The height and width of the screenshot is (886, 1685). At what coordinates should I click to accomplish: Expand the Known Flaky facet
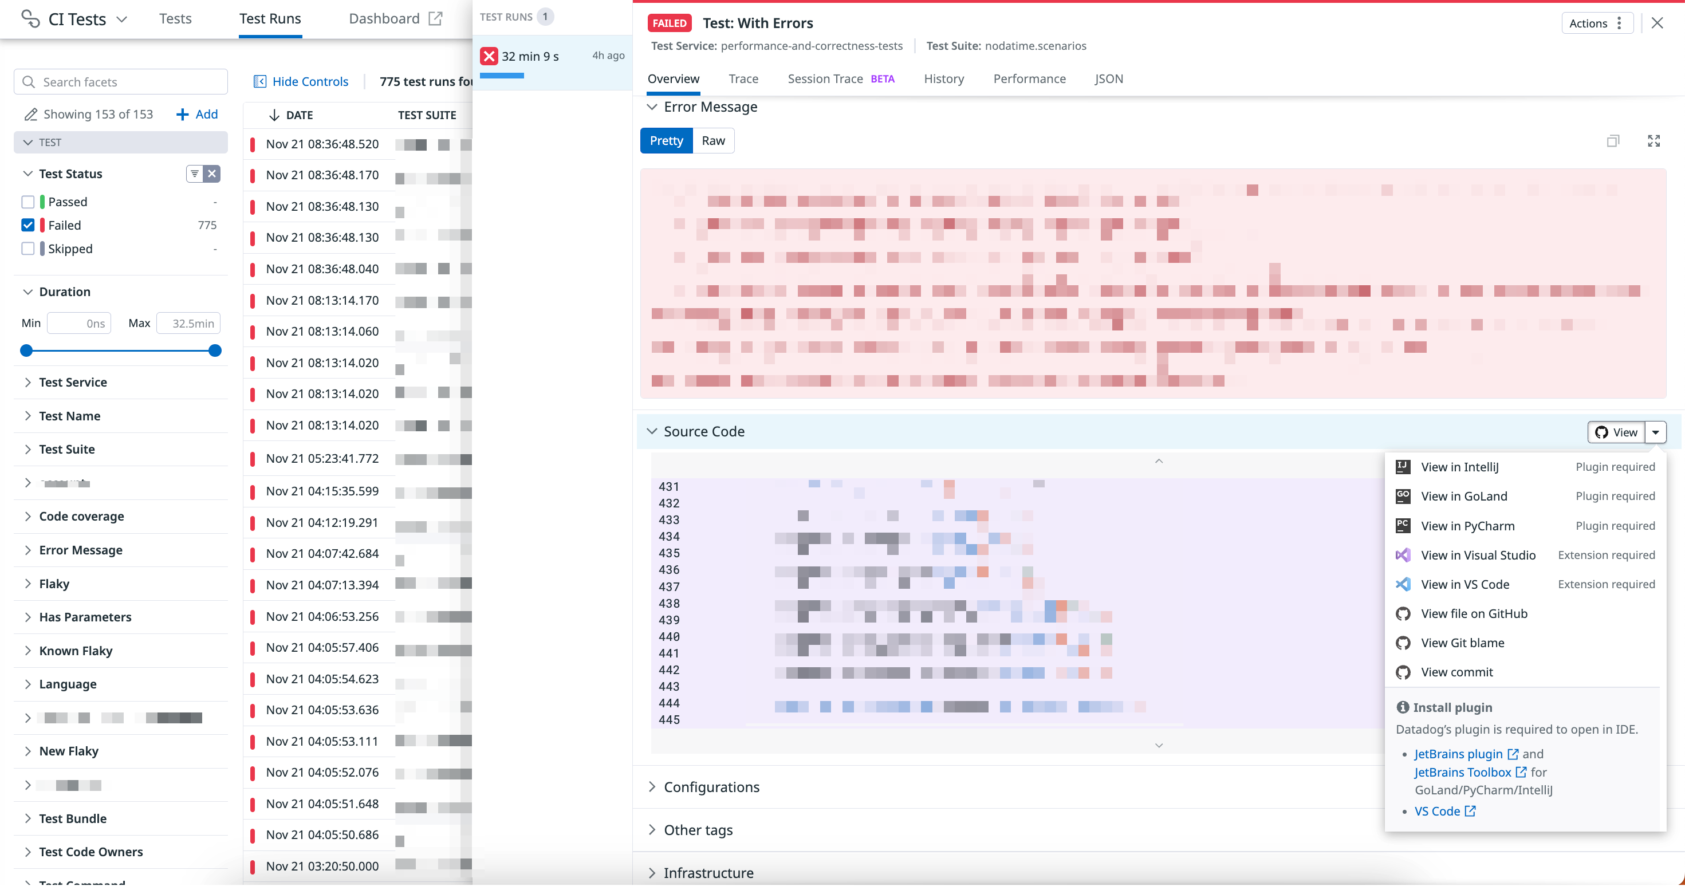pyautogui.click(x=27, y=651)
